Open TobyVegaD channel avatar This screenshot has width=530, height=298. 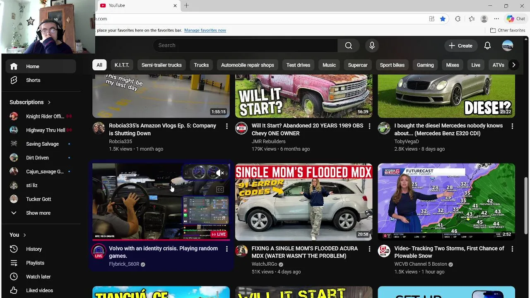point(384,128)
